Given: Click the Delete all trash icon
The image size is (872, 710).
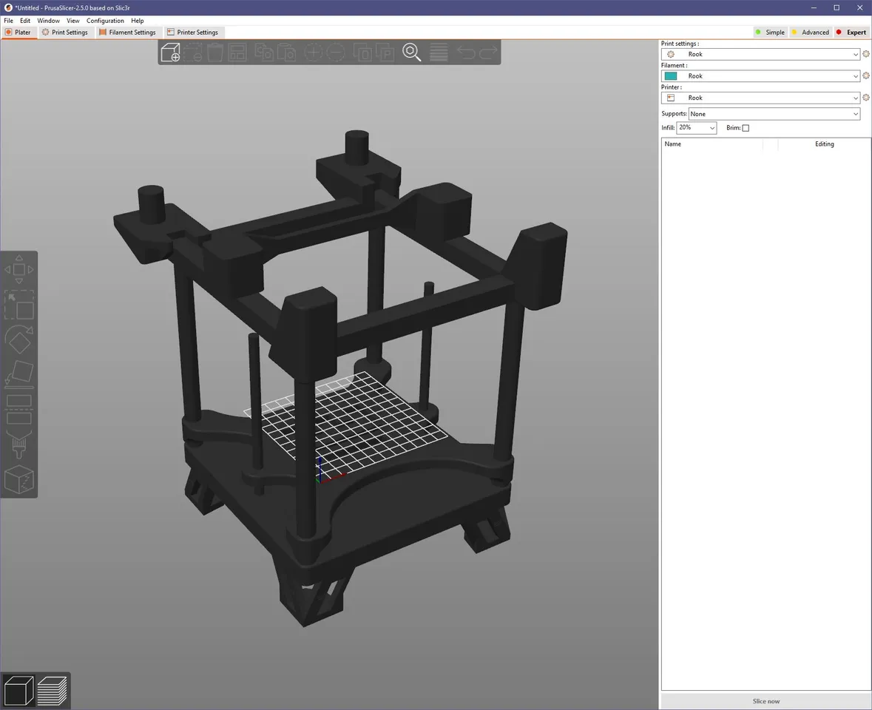Looking at the screenshot, I should click(215, 53).
